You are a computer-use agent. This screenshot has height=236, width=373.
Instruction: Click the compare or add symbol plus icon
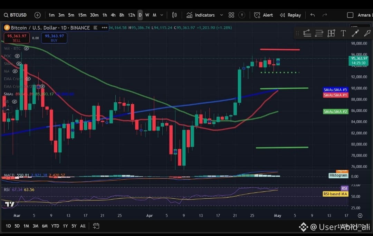[x=37, y=15]
